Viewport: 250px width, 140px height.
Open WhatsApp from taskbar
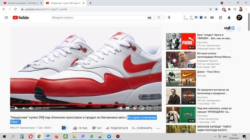click(x=91, y=136)
